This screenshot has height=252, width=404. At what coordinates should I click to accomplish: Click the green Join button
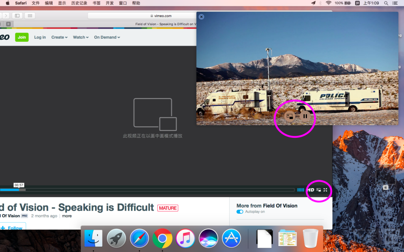click(x=22, y=37)
